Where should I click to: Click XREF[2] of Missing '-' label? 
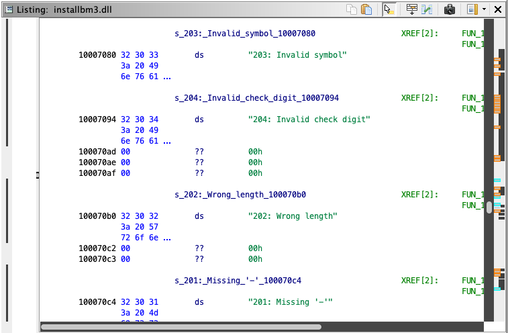pos(419,281)
